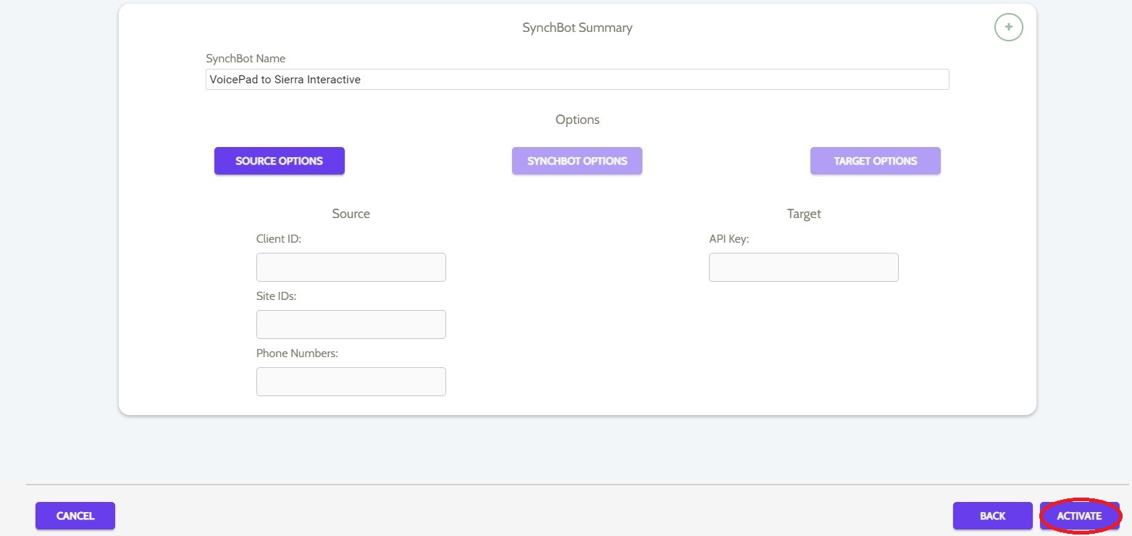Edit the SynchBot Name field
Screen dimensions: 1132x536
click(x=577, y=80)
